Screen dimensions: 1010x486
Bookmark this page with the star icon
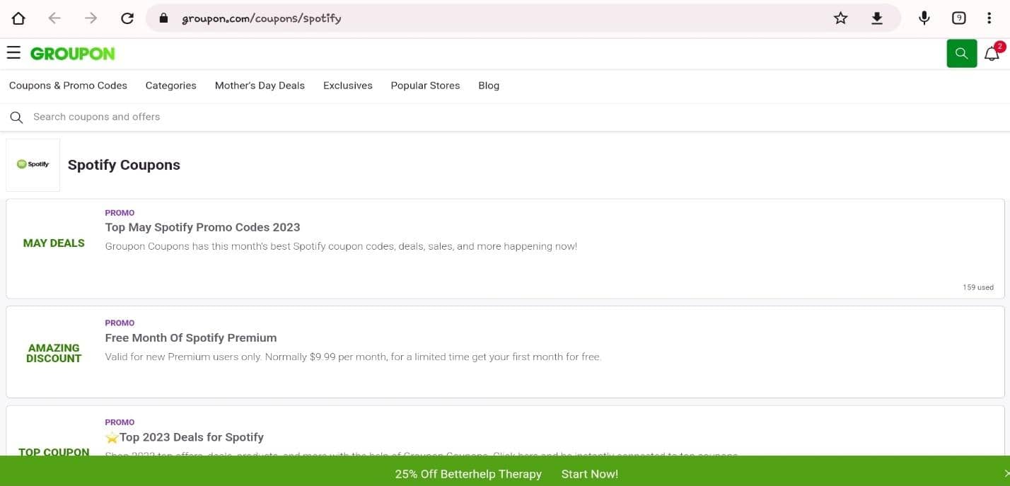point(840,18)
